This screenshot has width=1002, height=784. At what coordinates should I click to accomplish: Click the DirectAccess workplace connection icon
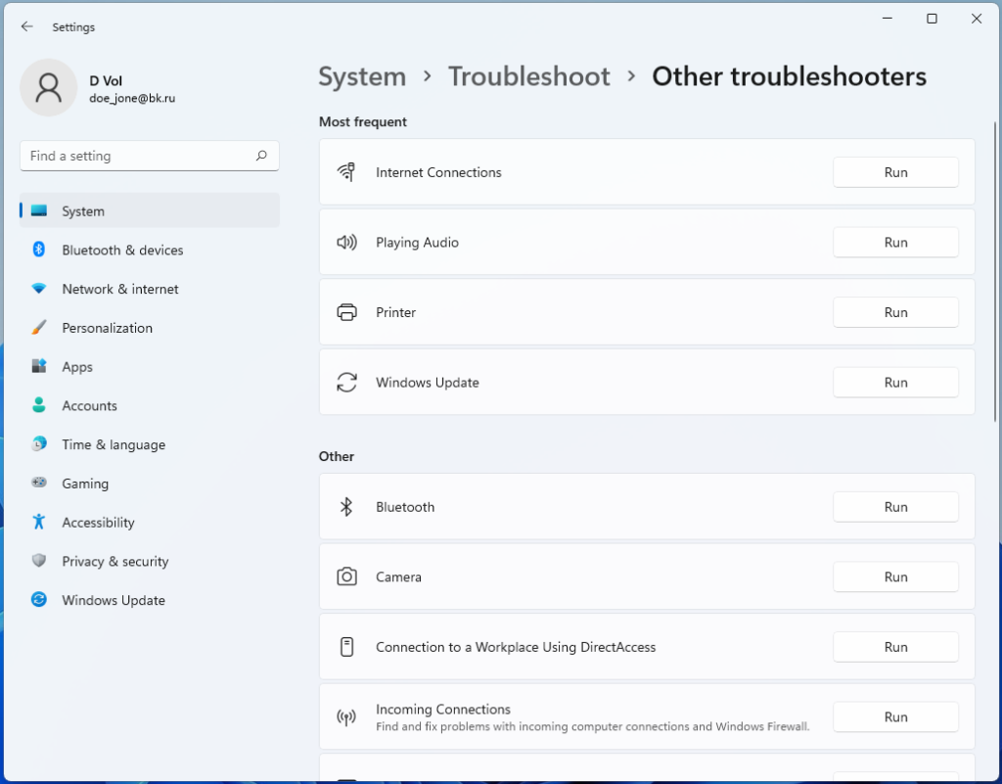pos(346,646)
